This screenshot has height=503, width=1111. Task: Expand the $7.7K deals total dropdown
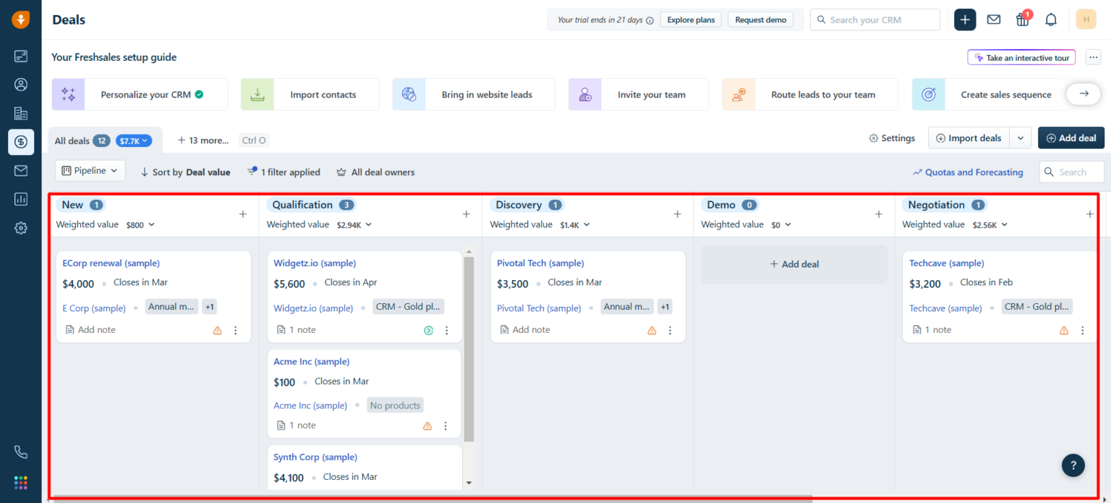click(x=134, y=141)
